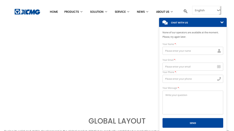234x131 pixels.
Task: Collapse the chat panel with the chevron
Action: click(x=222, y=22)
